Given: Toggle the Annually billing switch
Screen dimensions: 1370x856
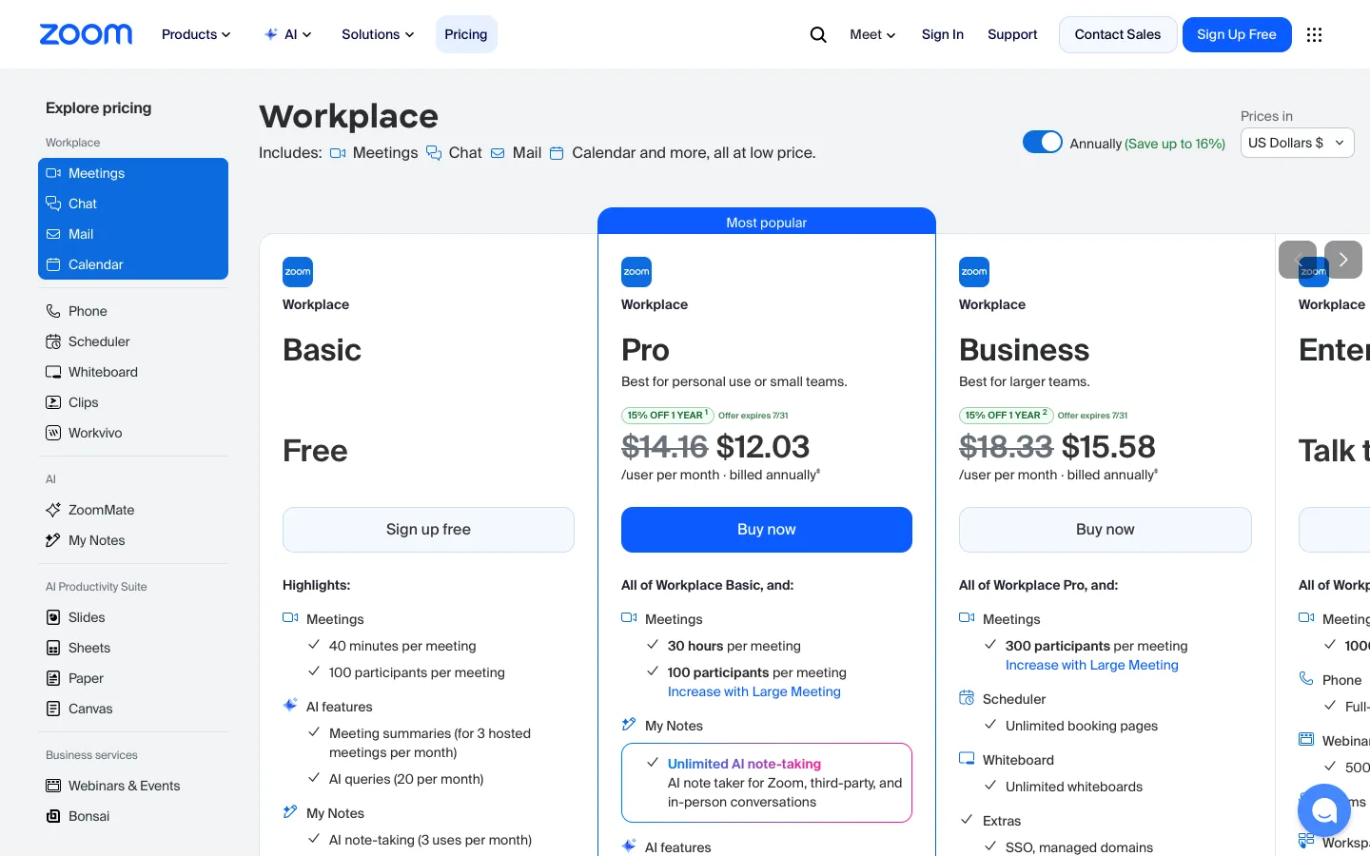Looking at the screenshot, I should (1043, 142).
